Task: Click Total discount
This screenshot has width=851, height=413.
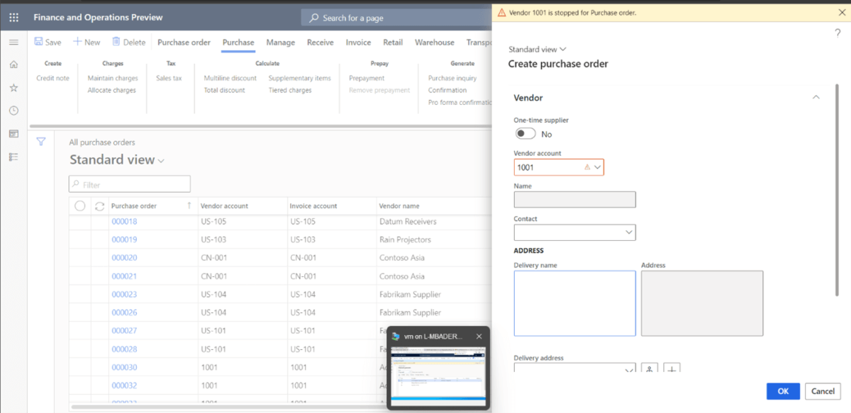Action: pyautogui.click(x=225, y=91)
